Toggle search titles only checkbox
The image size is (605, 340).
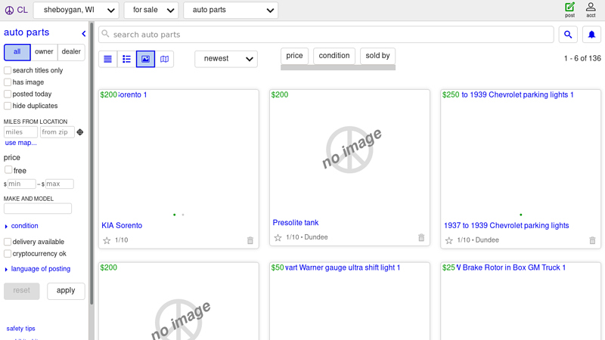point(8,70)
